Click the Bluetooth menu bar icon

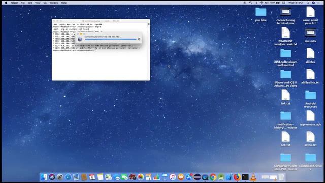[256, 3]
